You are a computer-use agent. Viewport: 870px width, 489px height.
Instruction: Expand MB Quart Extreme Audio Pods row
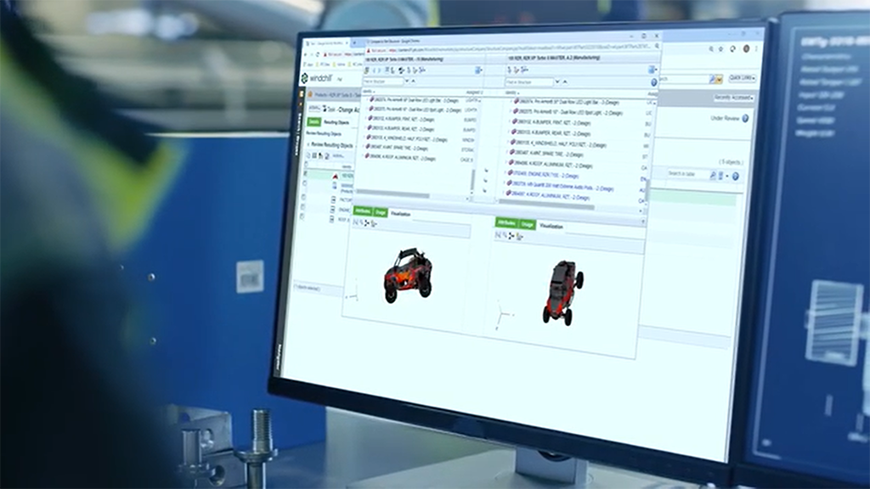pos(505,183)
